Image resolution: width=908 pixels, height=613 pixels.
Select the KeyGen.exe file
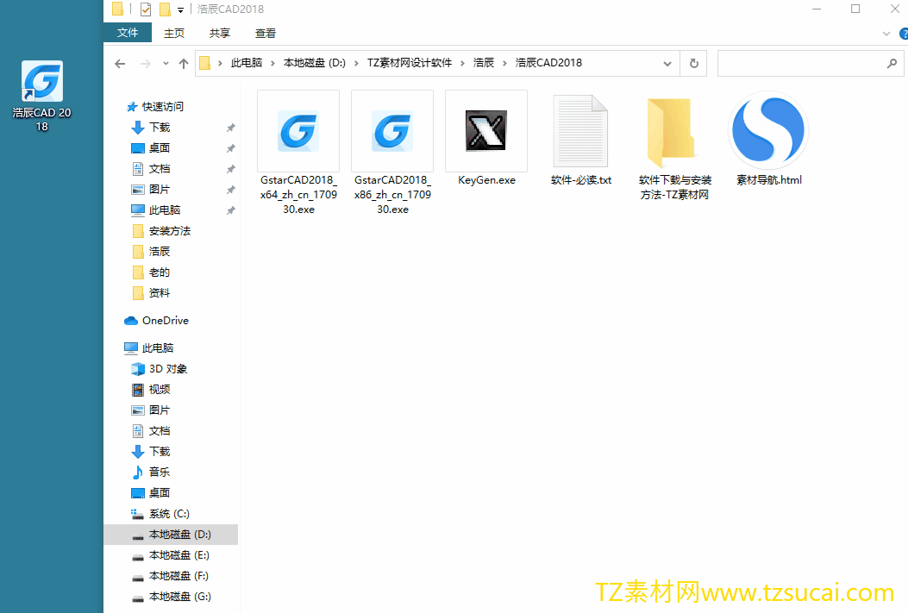486,139
